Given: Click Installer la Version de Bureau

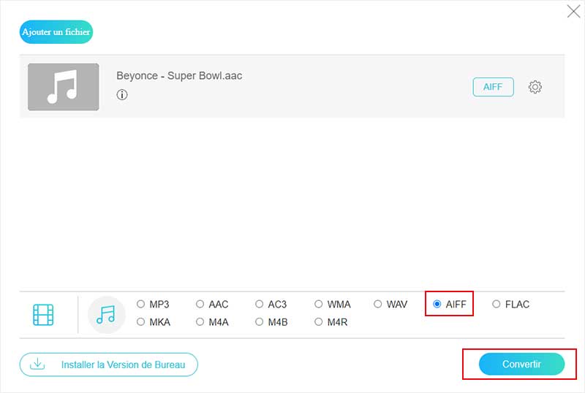Looking at the screenshot, I should (x=109, y=365).
